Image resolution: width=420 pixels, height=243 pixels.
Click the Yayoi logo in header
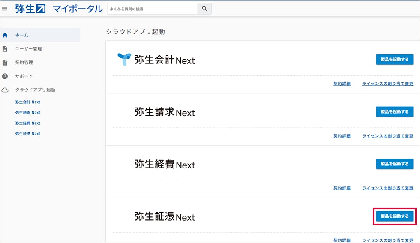30,9
